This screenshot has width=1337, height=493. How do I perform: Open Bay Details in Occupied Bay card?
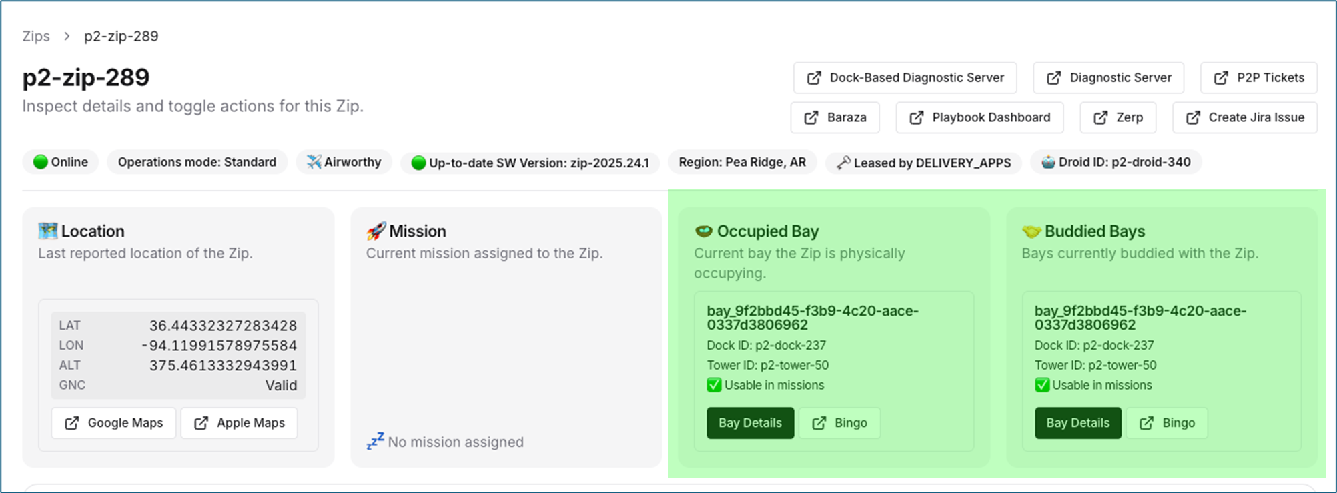pyautogui.click(x=750, y=423)
